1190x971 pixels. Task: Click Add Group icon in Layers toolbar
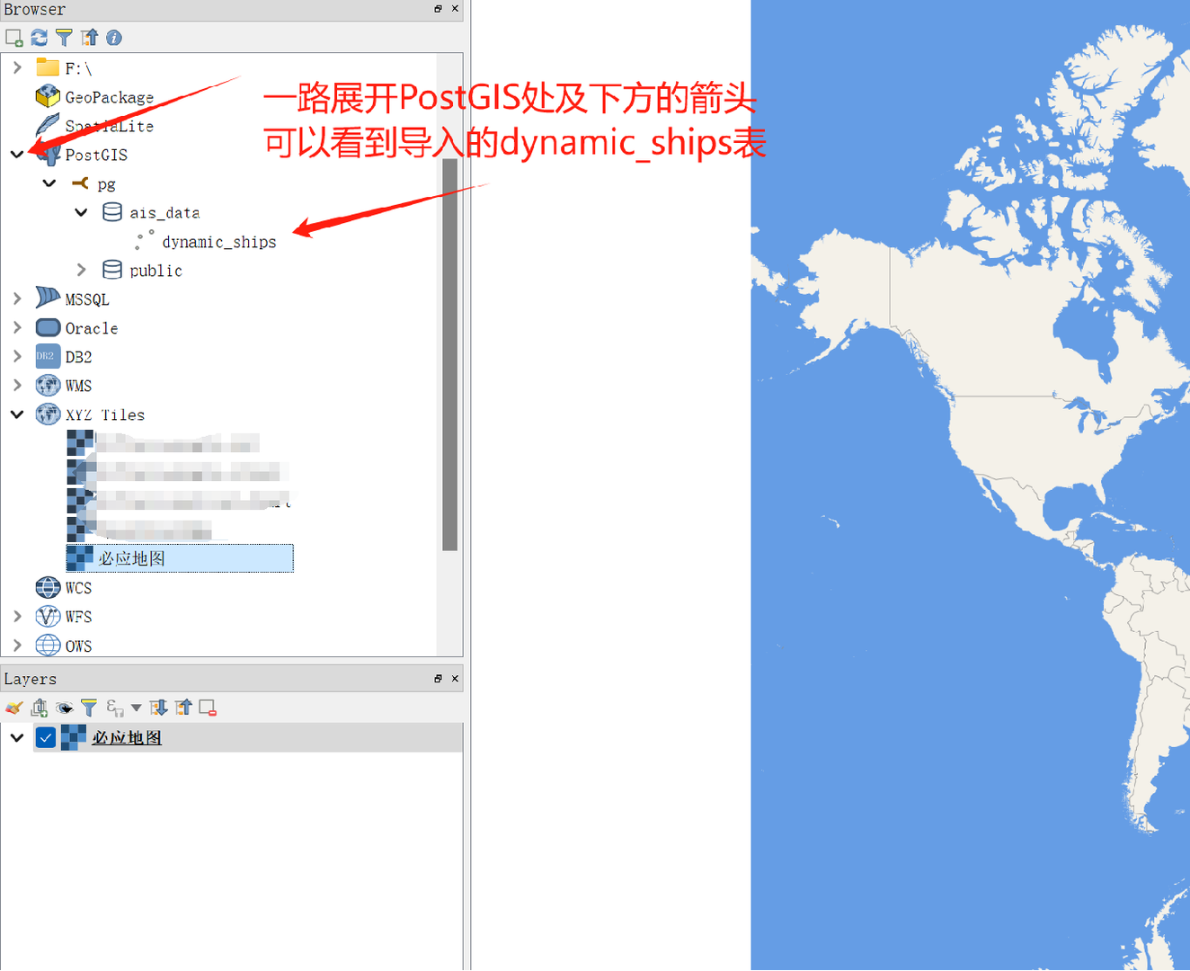pyautogui.click(x=39, y=708)
